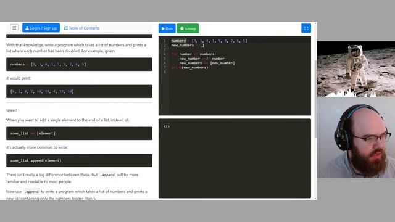Screen dimensions: 395x222
Task: Click the new_numbers = [] line in editor
Action: [x=188, y=45]
